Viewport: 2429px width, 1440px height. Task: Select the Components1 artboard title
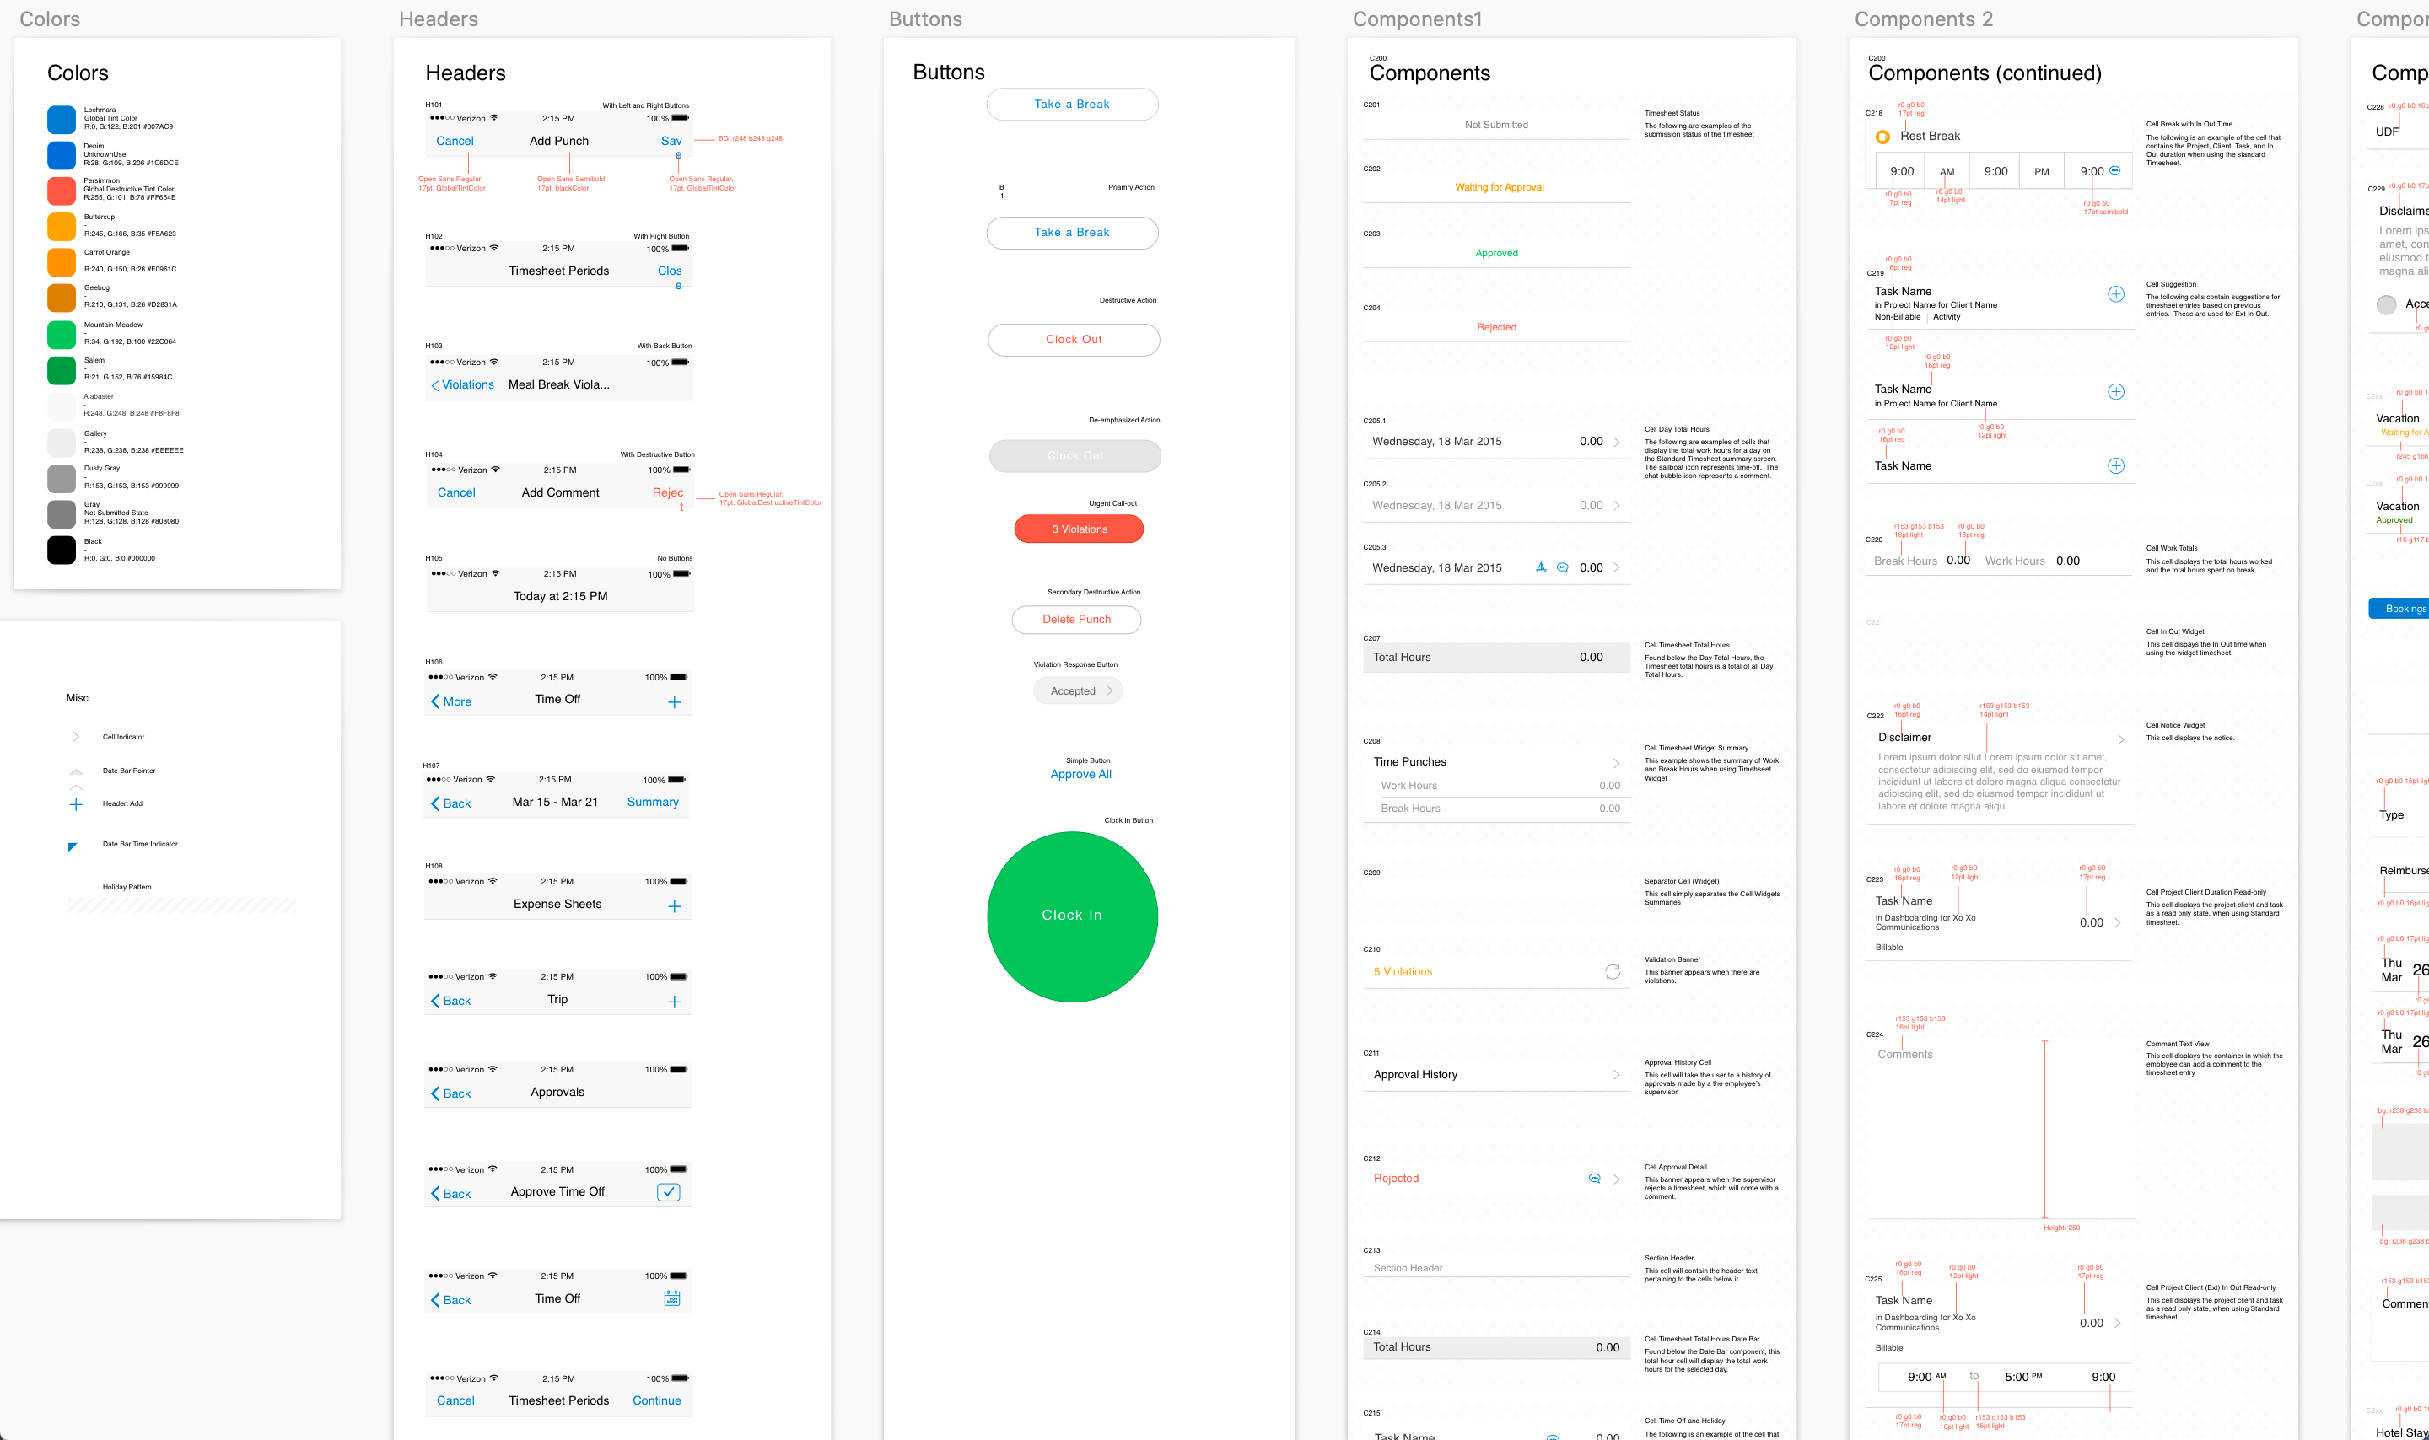point(1416,19)
